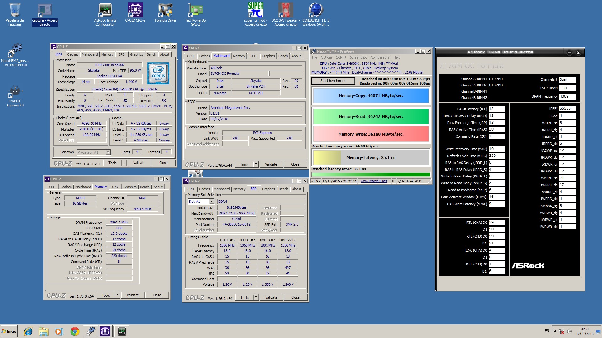This screenshot has height=338, width=602.
Task: Open OCX SPI Tweaker shortcut icon
Action: point(285,14)
